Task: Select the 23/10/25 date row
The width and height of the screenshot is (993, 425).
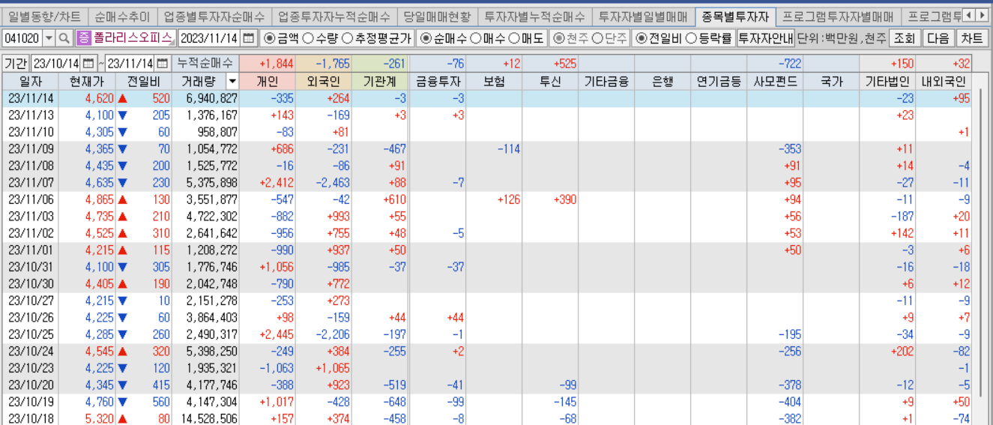Action: (487, 334)
